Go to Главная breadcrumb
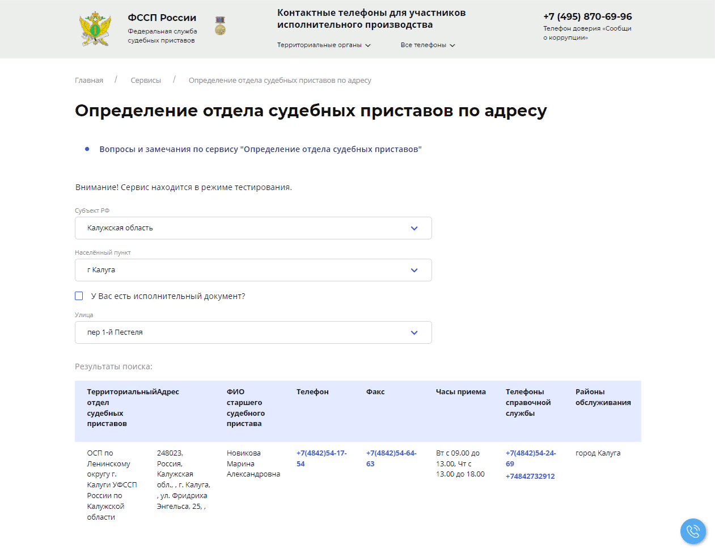 click(x=89, y=81)
